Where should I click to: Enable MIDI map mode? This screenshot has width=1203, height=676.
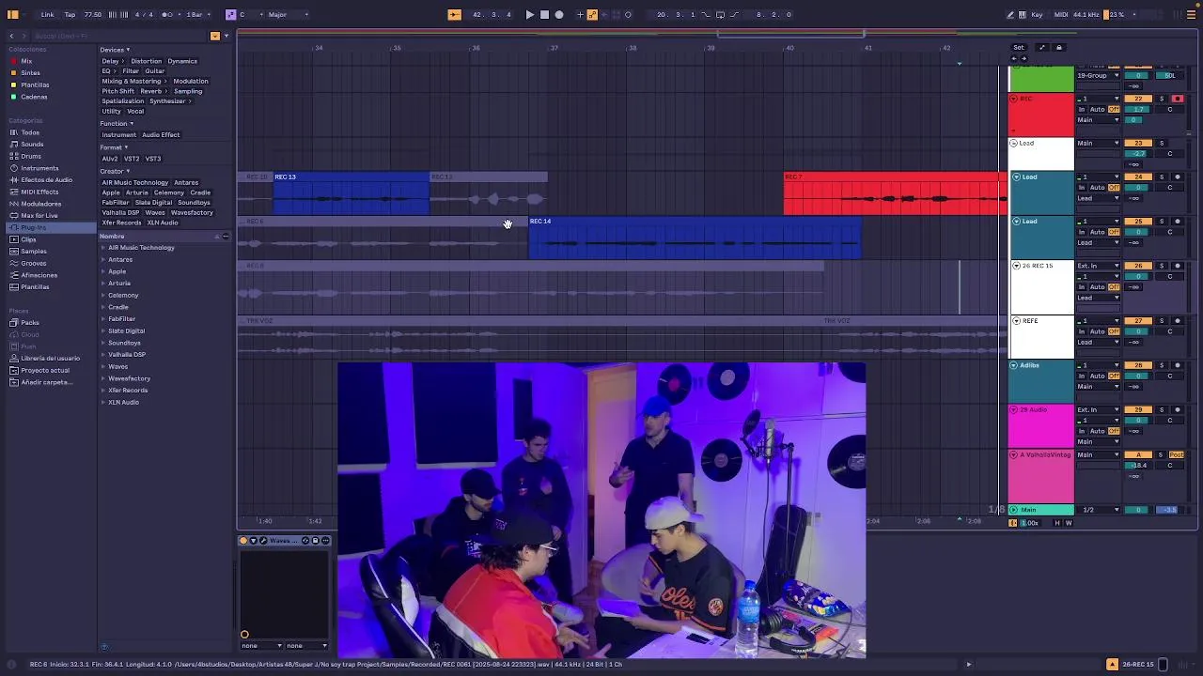1061,14
